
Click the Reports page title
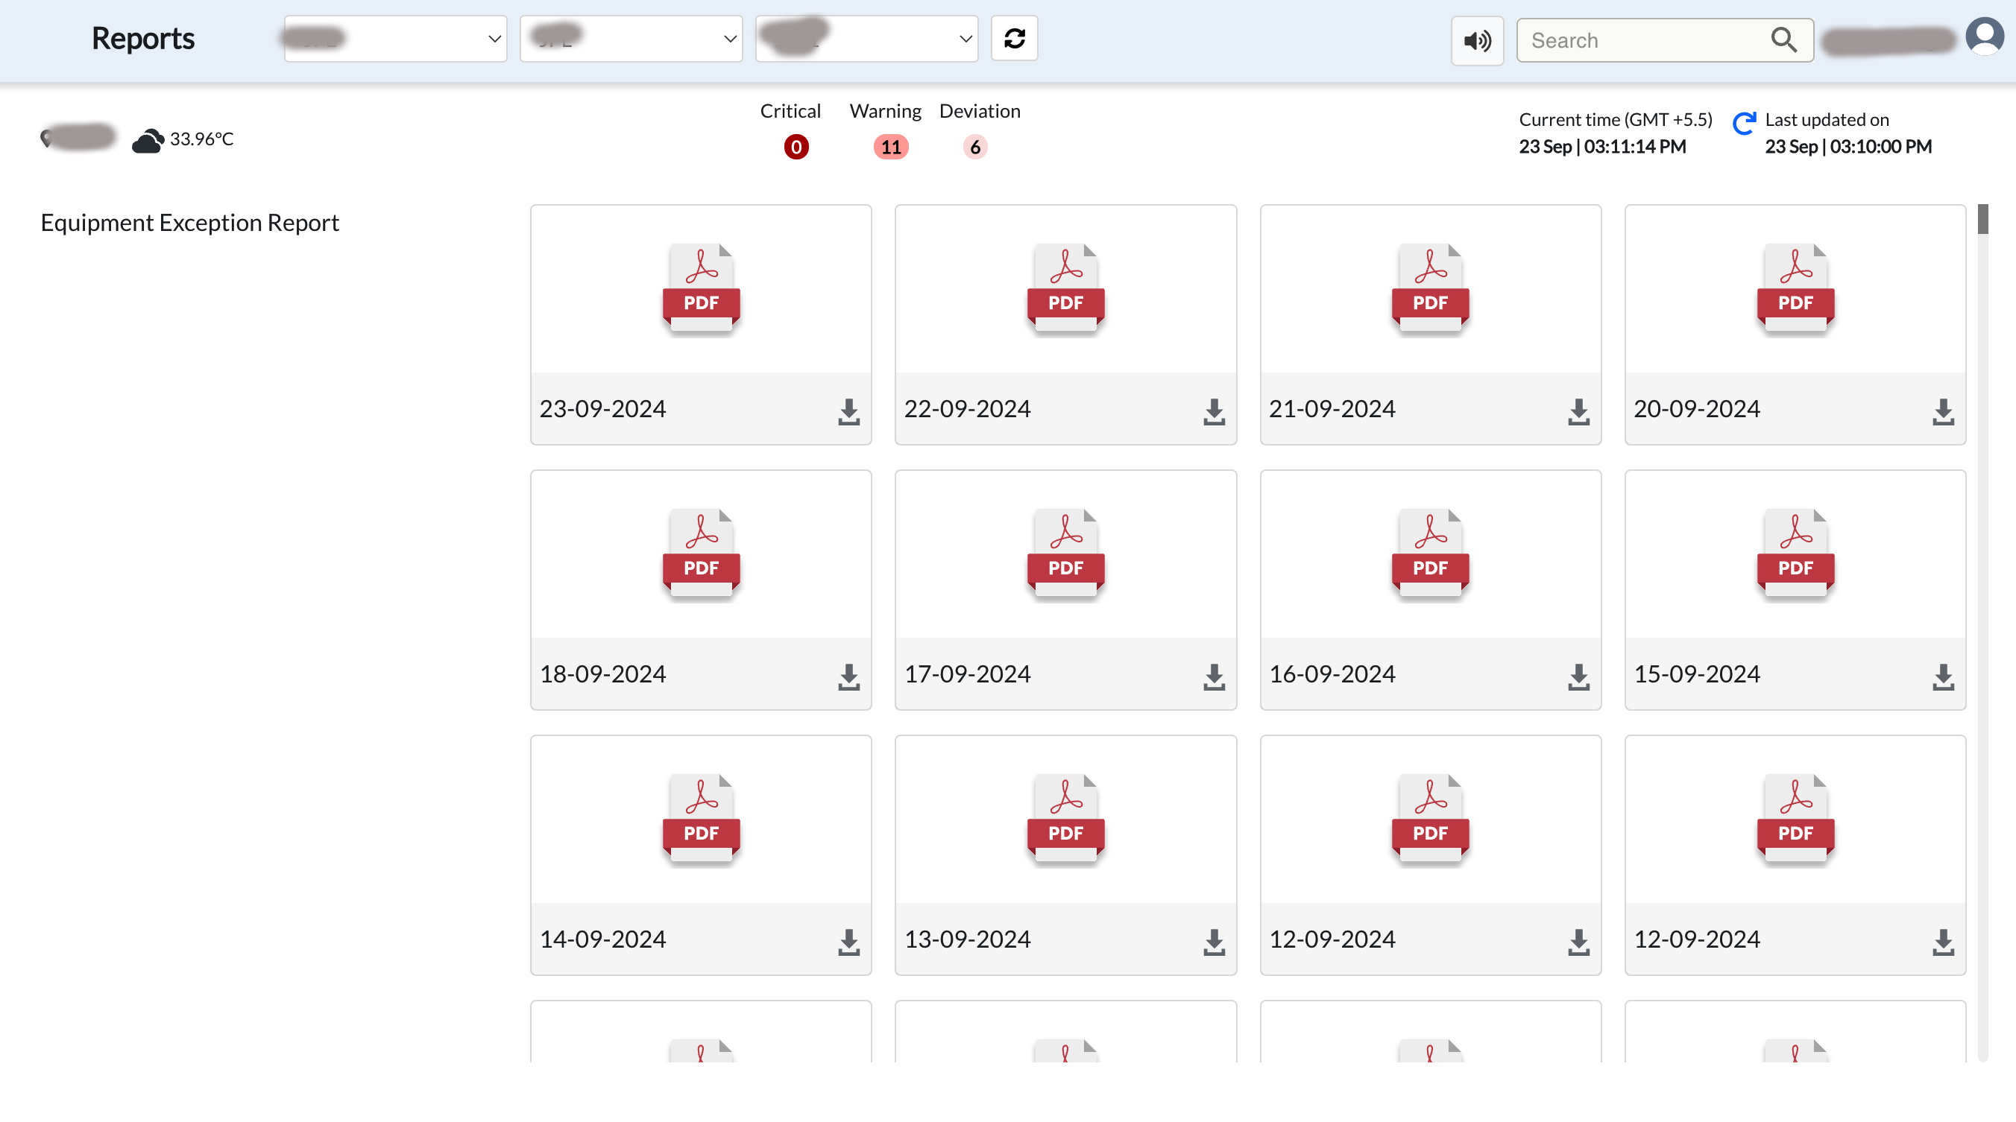point(143,38)
